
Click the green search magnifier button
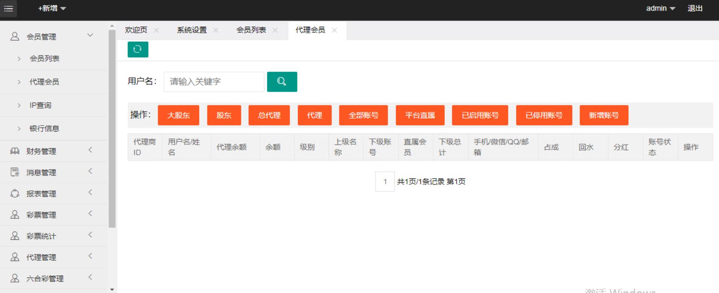point(282,81)
